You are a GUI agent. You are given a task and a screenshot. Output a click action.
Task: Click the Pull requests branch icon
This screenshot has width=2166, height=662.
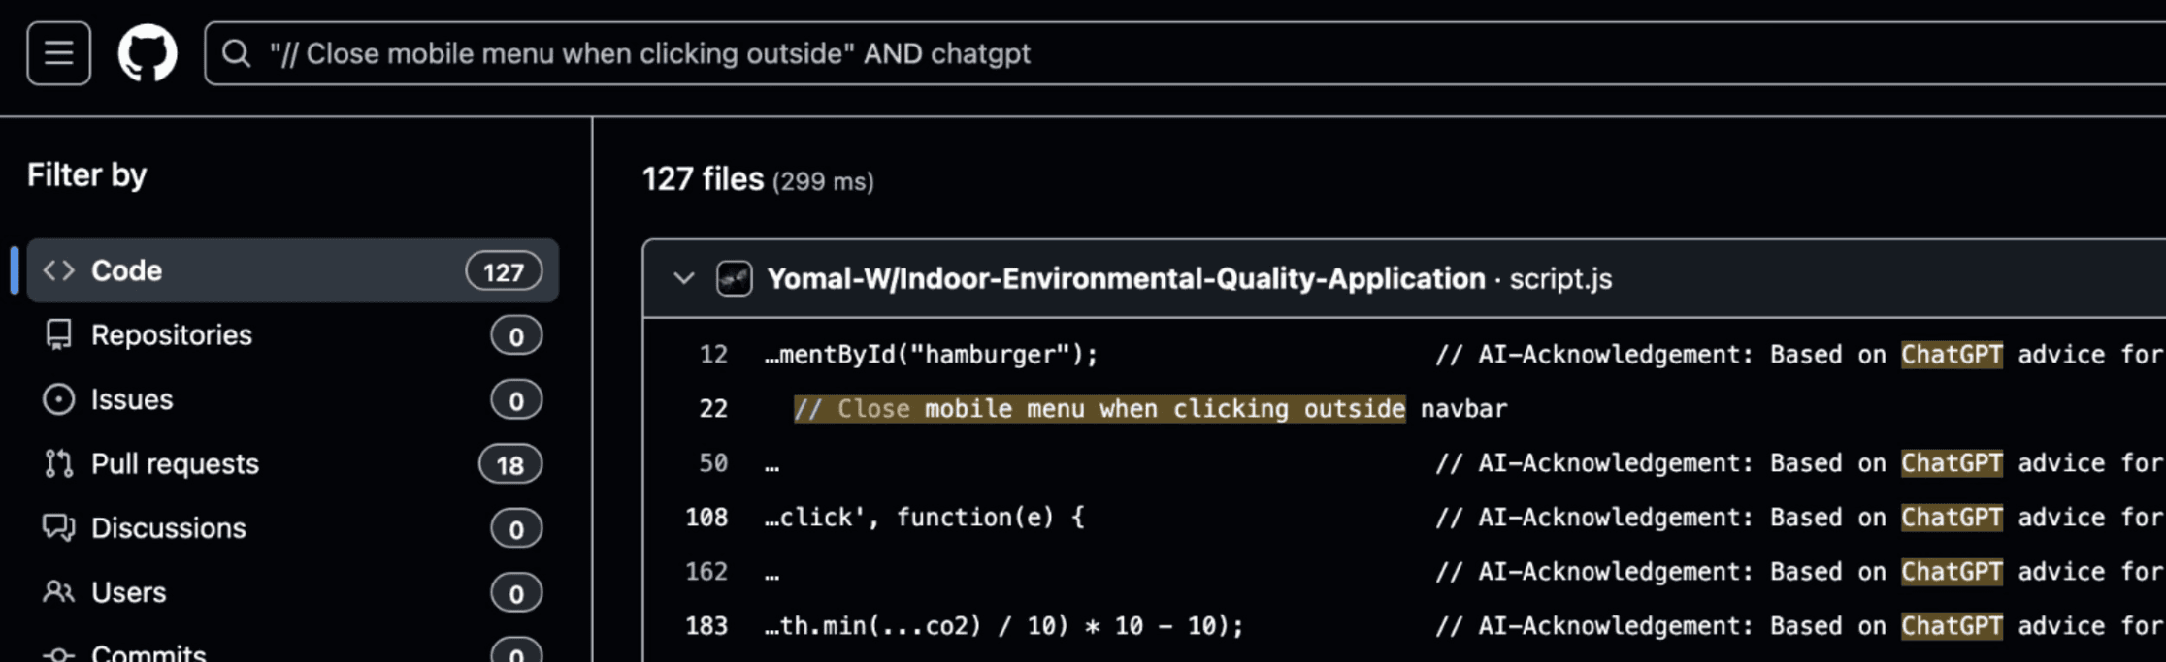tap(59, 464)
